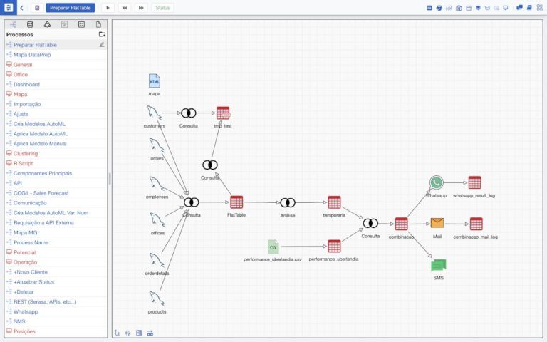This screenshot has height=342, width=547.
Task: Open the checklist panel tab in sidebar
Action: tap(81, 24)
